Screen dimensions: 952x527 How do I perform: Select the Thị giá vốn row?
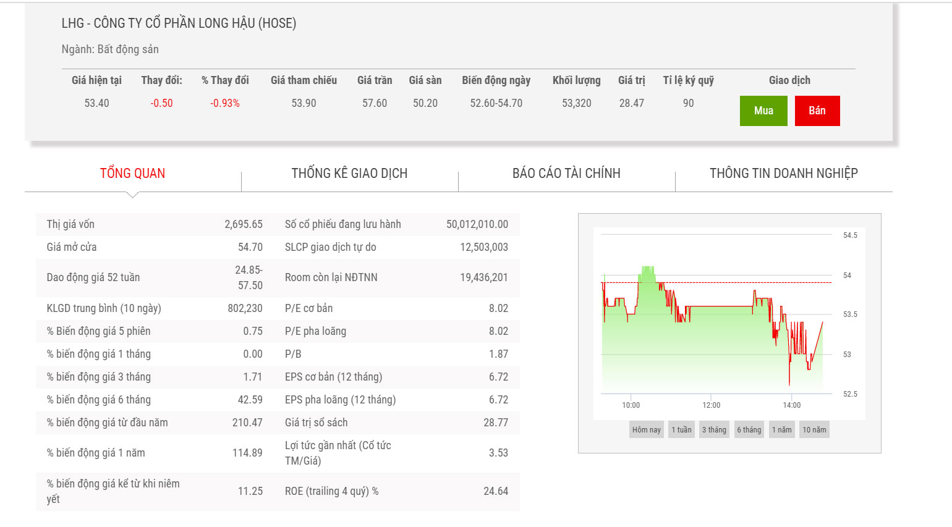(x=154, y=224)
